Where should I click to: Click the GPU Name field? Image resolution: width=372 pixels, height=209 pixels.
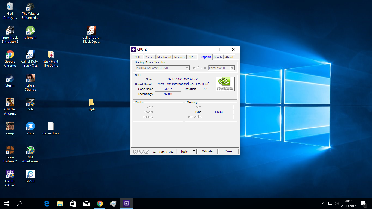(x=184, y=79)
